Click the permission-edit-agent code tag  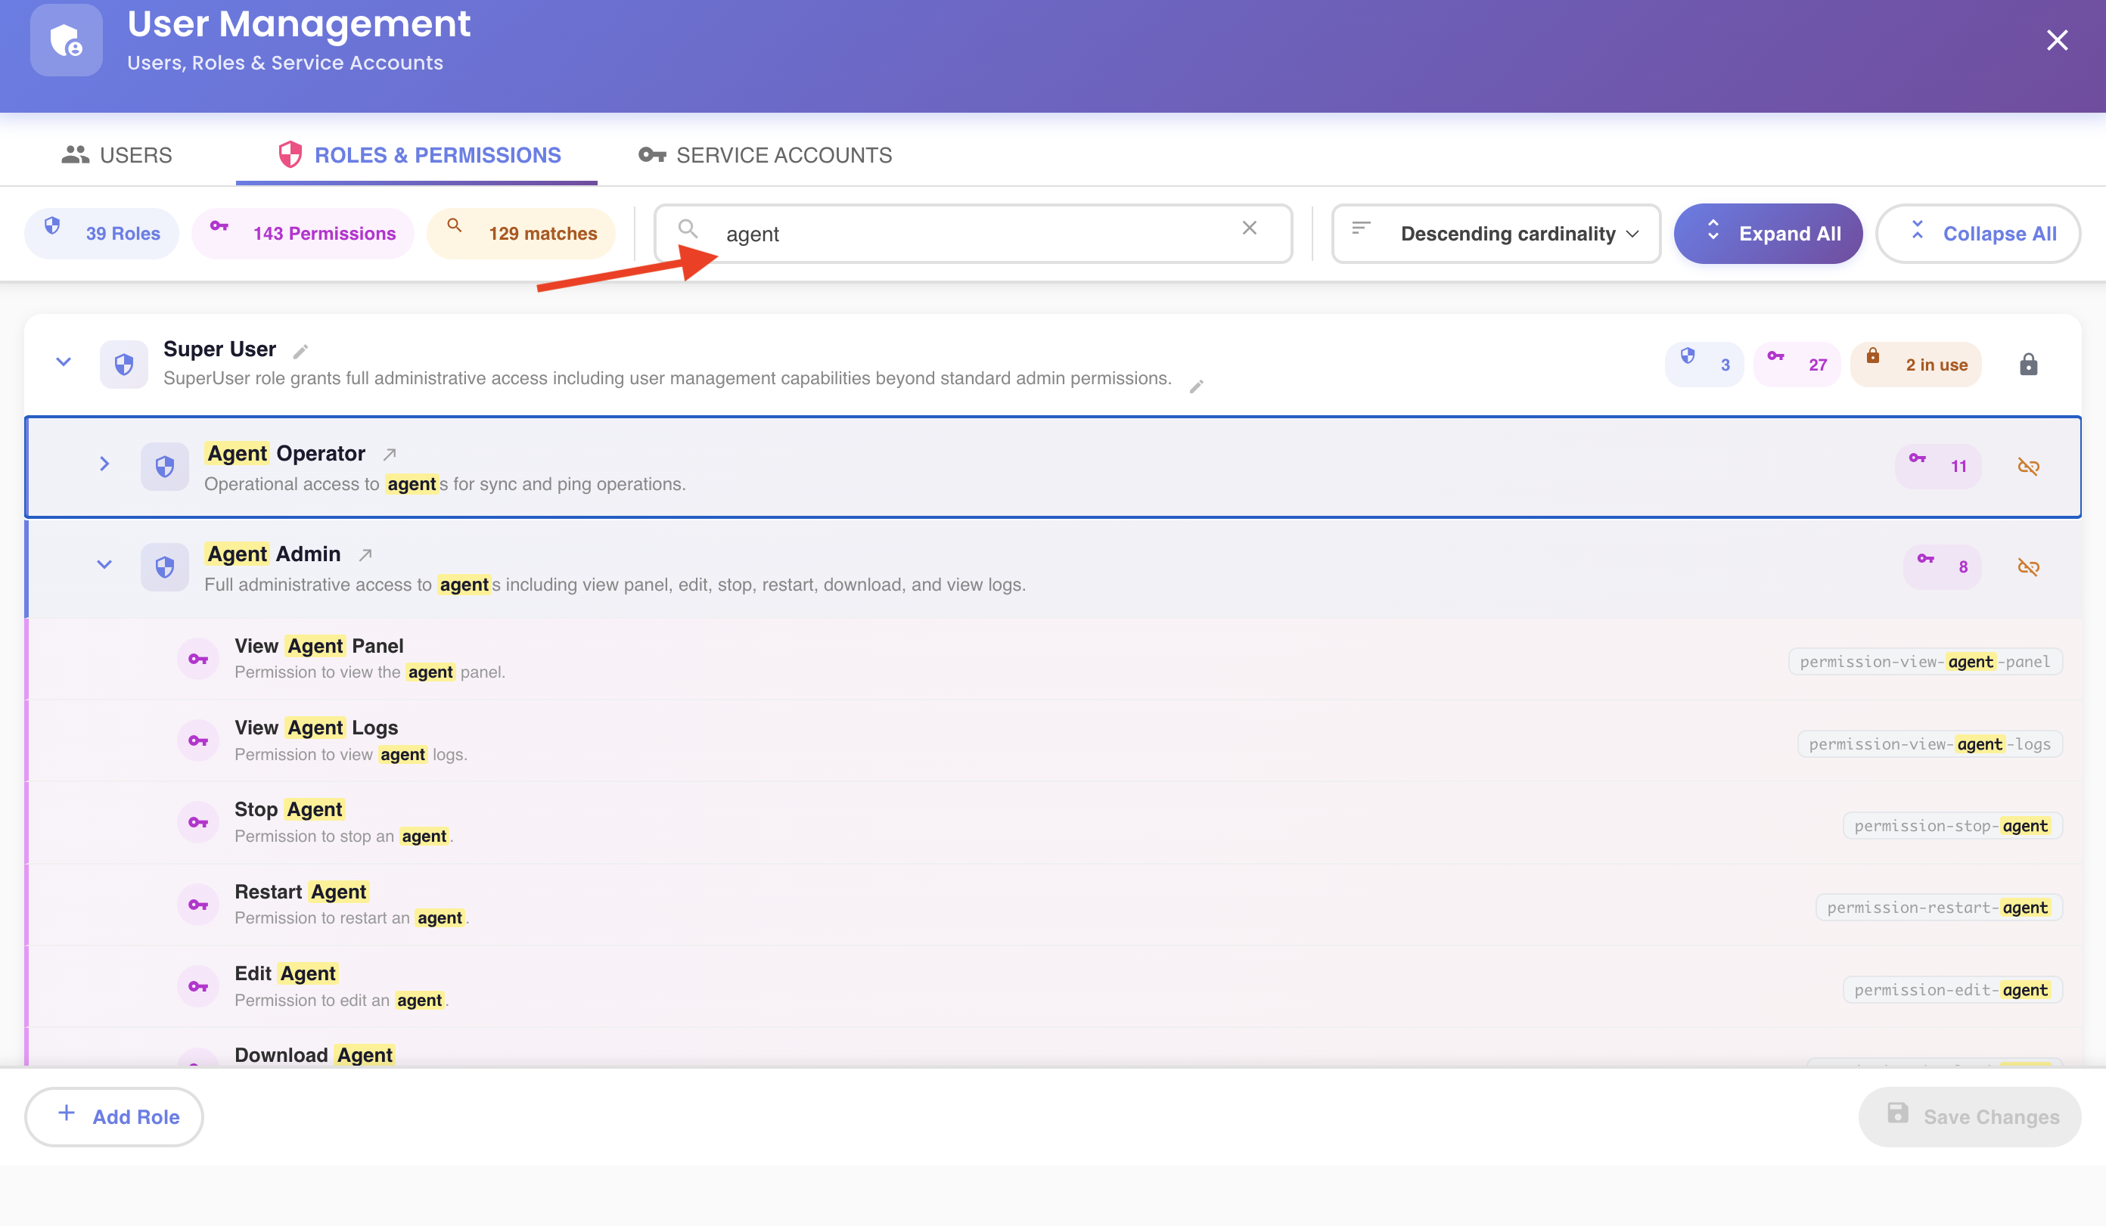tap(1952, 989)
